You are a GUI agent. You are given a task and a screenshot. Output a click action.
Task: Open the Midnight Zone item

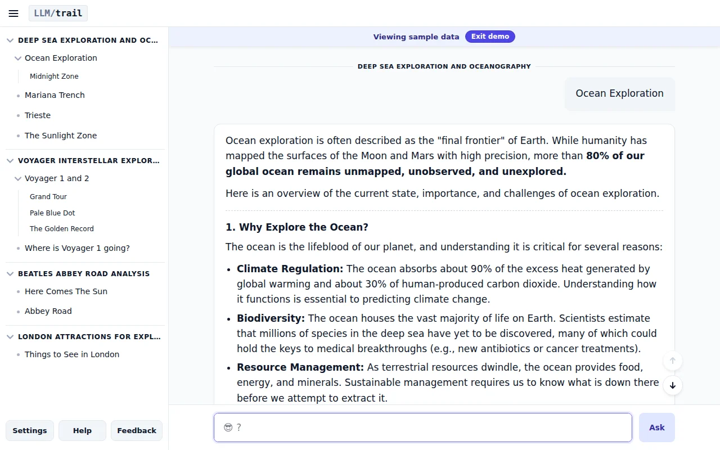(54, 76)
